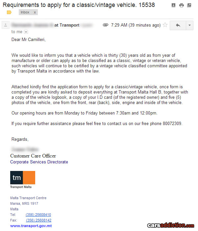
Task: Click the Corporate Services Directorate text
Action: pos(39,162)
